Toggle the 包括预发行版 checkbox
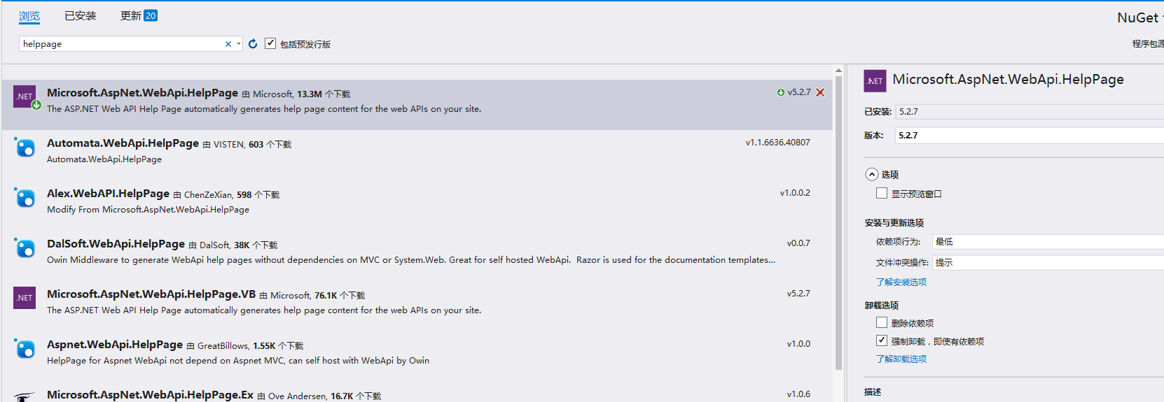This screenshot has height=402, width=1164. [270, 43]
